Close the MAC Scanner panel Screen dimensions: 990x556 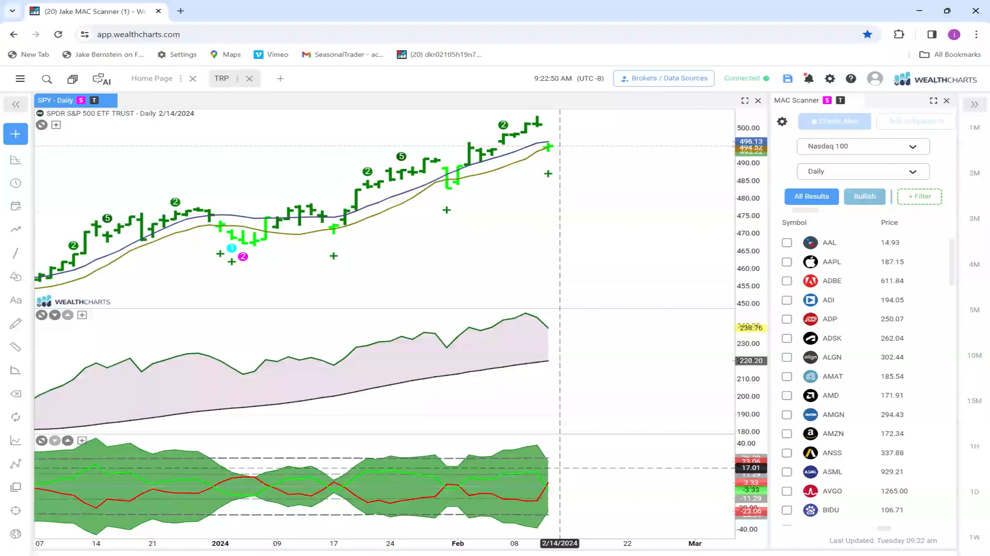click(x=947, y=100)
